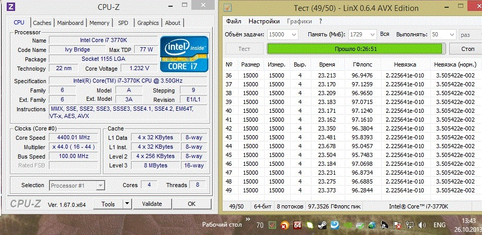Open the Настройки menu in LinX
Image resolution: width=482 pixels, height=235 pixels.
(264, 21)
